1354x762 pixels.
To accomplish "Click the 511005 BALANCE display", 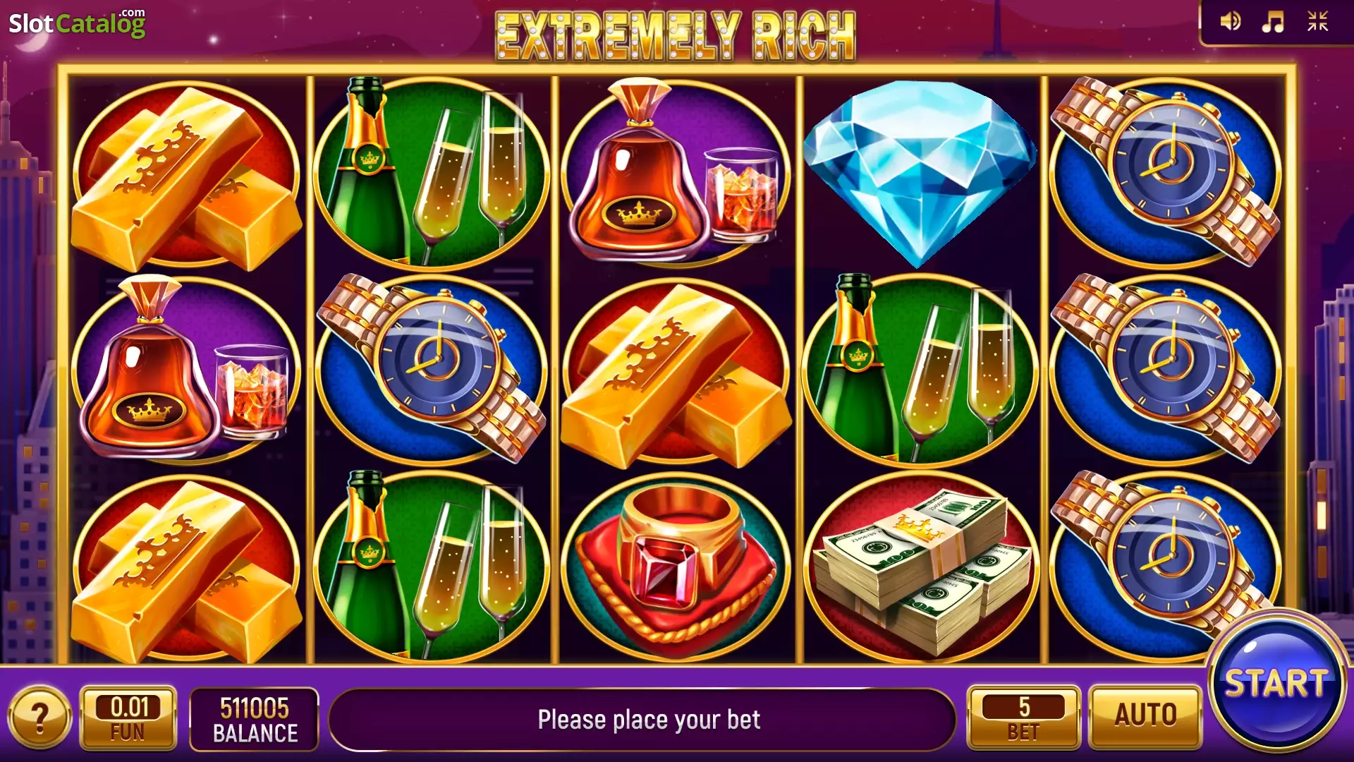I will click(255, 719).
